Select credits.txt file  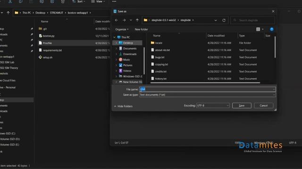point(160,71)
